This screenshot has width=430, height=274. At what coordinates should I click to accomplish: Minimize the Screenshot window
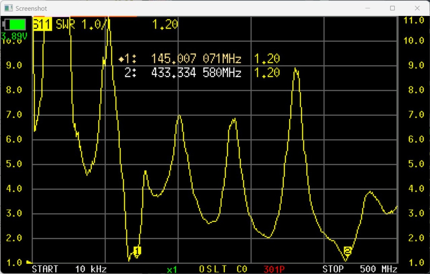tap(368, 8)
